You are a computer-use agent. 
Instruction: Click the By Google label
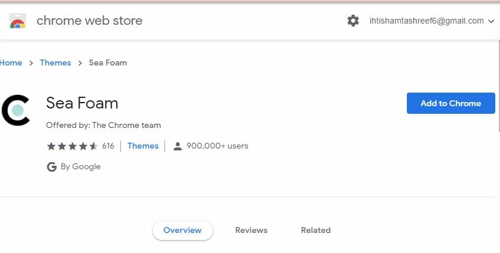pyautogui.click(x=81, y=167)
